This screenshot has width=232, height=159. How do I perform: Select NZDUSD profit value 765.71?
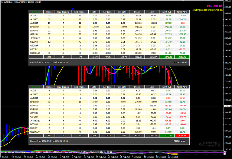point(138,42)
